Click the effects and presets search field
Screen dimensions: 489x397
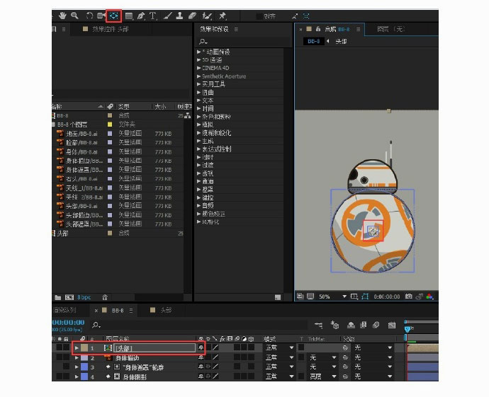point(243,42)
